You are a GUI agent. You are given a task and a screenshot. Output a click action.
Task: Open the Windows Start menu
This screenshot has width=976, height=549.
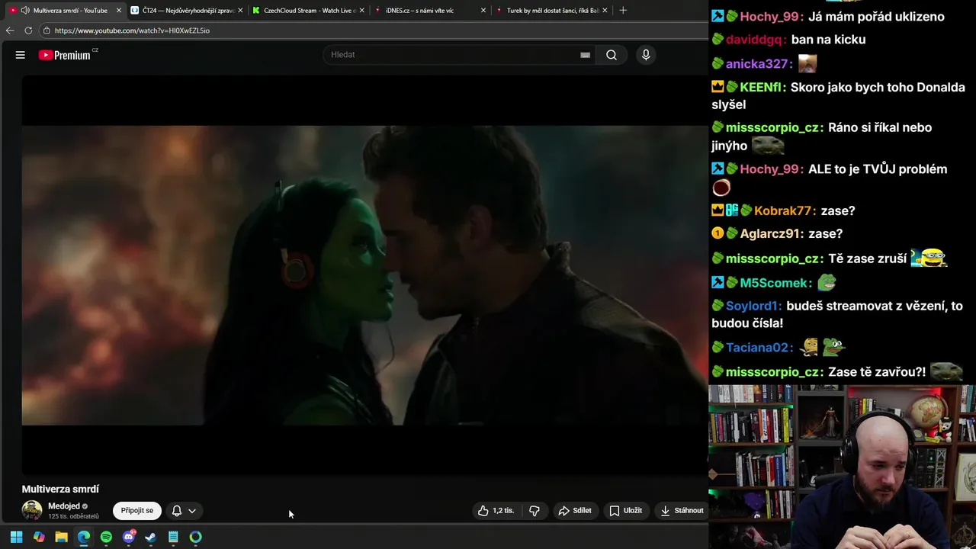click(16, 537)
